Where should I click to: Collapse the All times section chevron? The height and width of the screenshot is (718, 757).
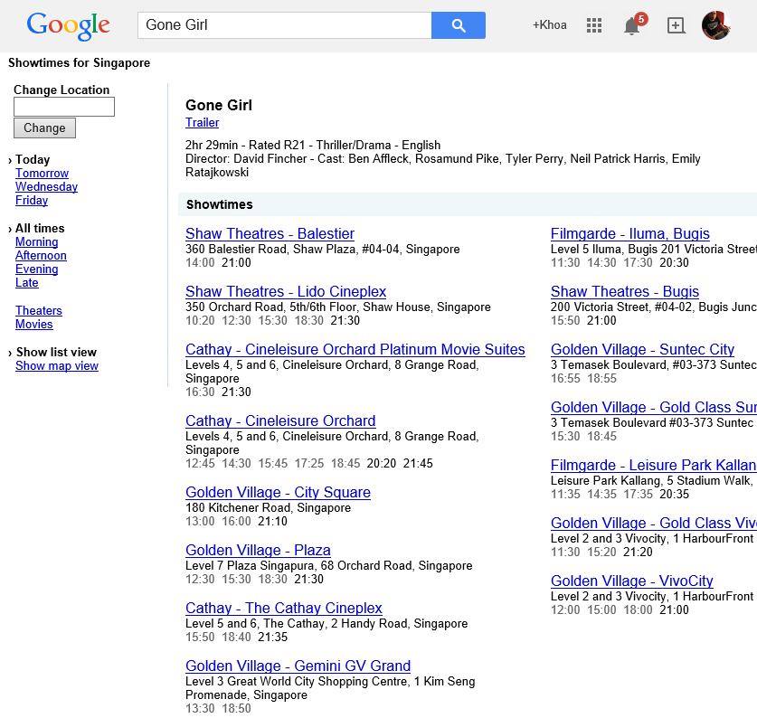(10, 228)
